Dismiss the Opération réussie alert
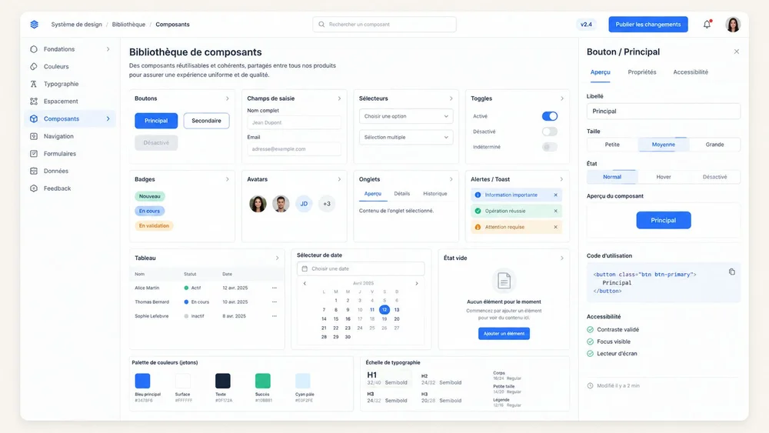Viewport: 769px width, 433px height. coord(556,211)
